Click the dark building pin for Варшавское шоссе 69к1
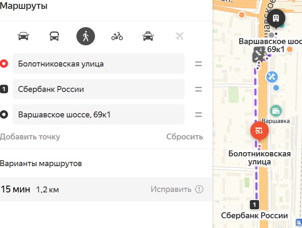302x228 pixels. pyautogui.click(x=276, y=19)
